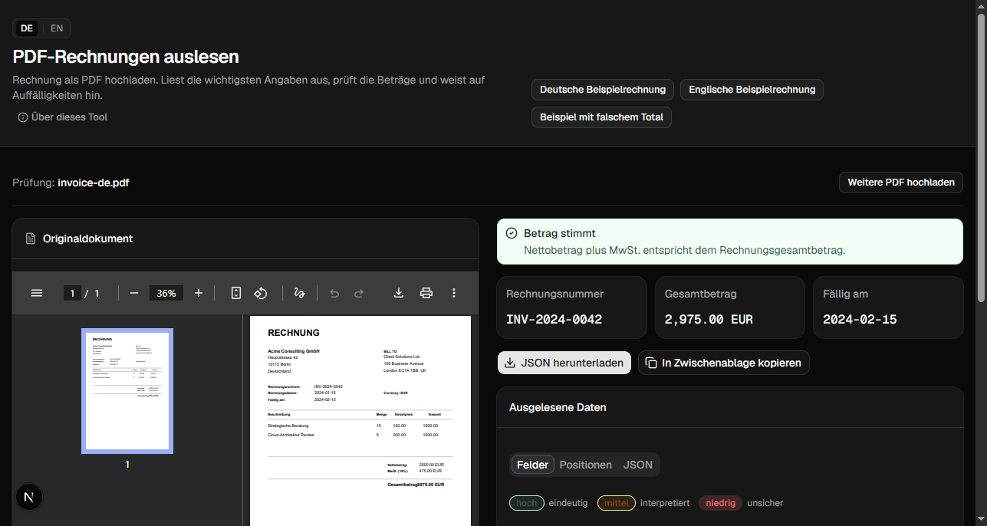Click the fit-to-page icon in PDF toolbar

tap(236, 293)
